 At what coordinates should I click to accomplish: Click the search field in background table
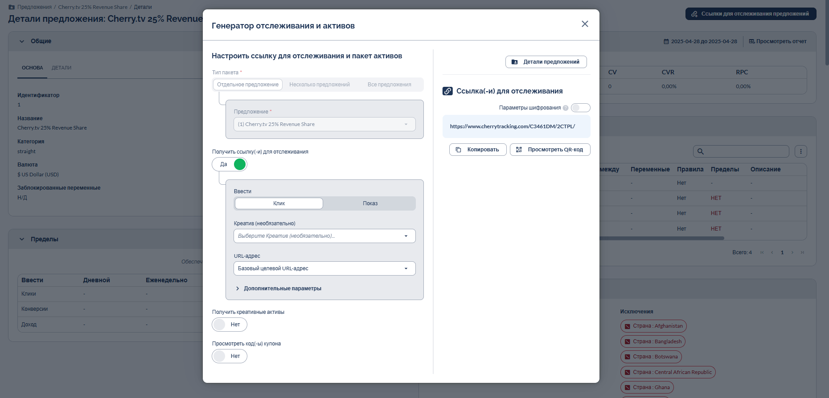741,151
